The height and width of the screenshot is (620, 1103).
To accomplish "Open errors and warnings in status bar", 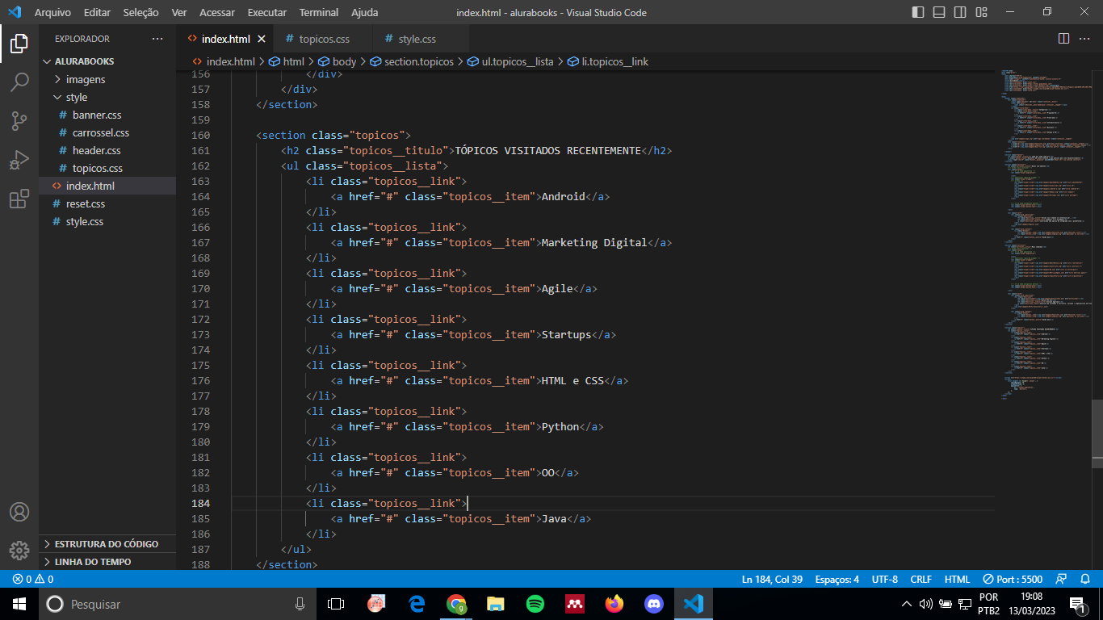I will [32, 579].
